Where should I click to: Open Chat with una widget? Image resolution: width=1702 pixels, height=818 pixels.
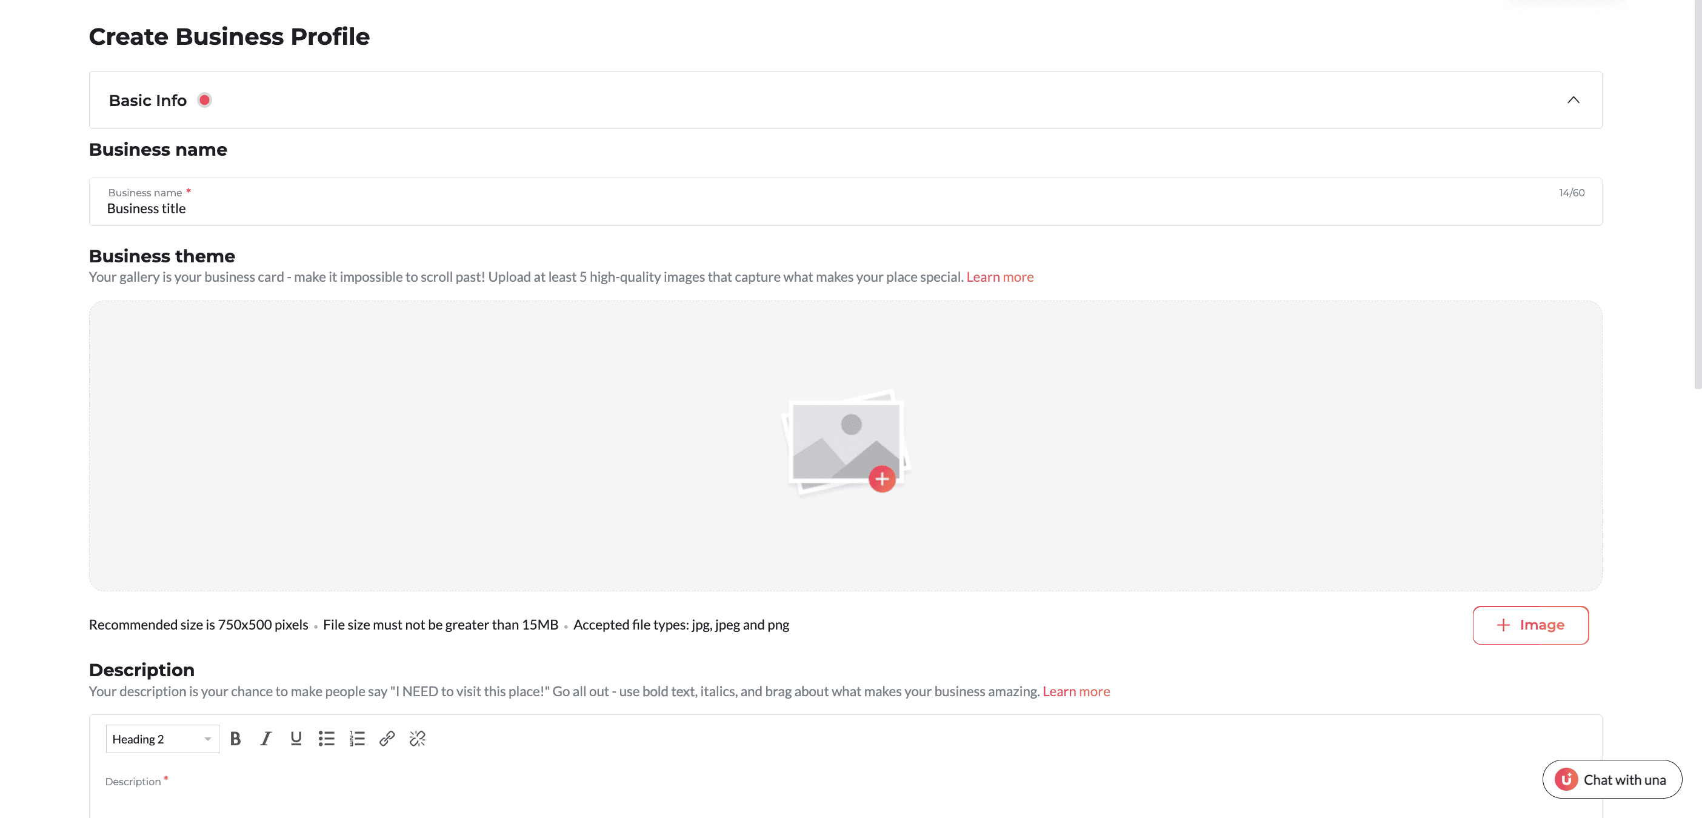(1624, 780)
